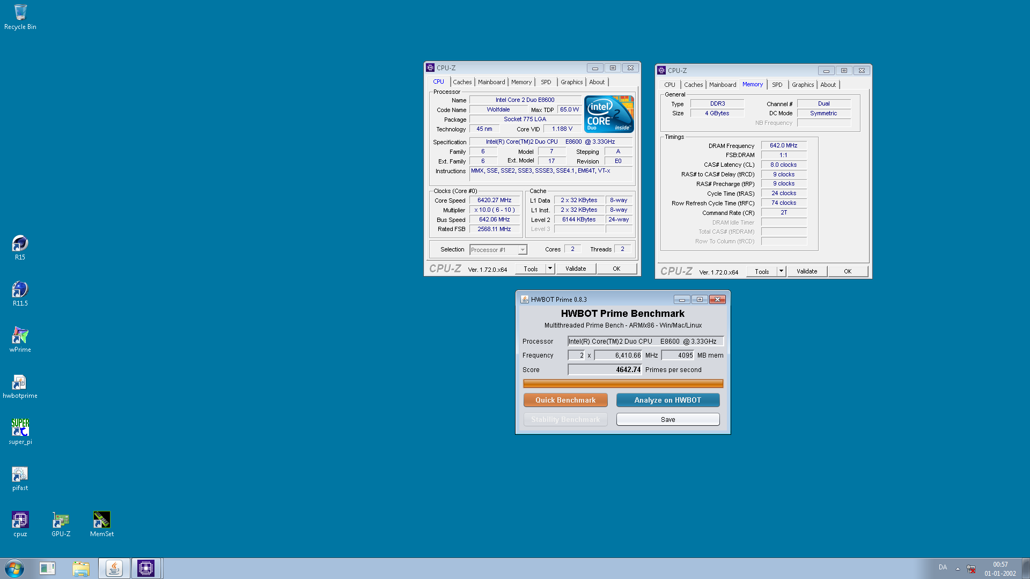Screen dimensions: 1030x579
Task: Open the GPU-Z desktop shortcut
Action: click(61, 524)
